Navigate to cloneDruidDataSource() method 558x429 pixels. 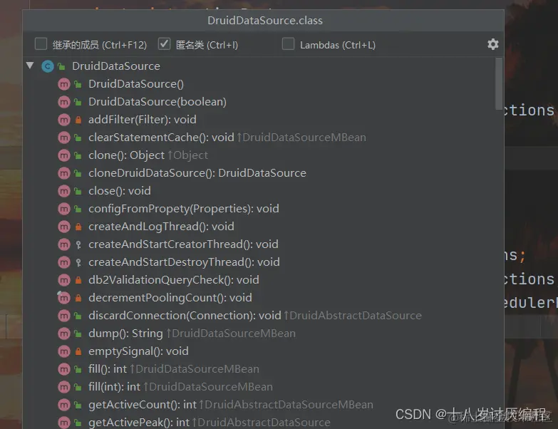(x=197, y=173)
